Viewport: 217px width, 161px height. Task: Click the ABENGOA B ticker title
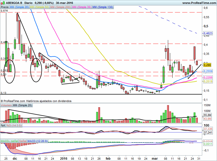pyautogui.click(x=14, y=3)
